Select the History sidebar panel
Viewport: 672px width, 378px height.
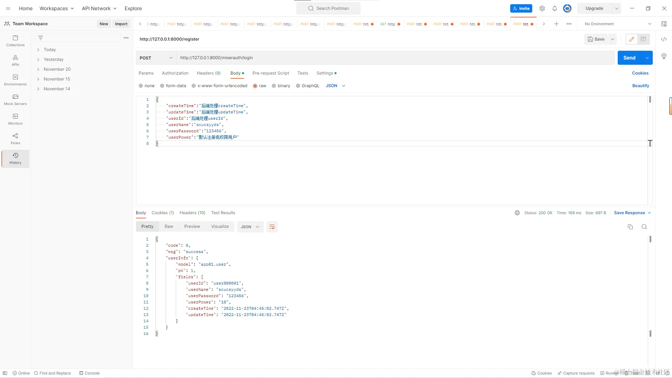(x=15, y=159)
